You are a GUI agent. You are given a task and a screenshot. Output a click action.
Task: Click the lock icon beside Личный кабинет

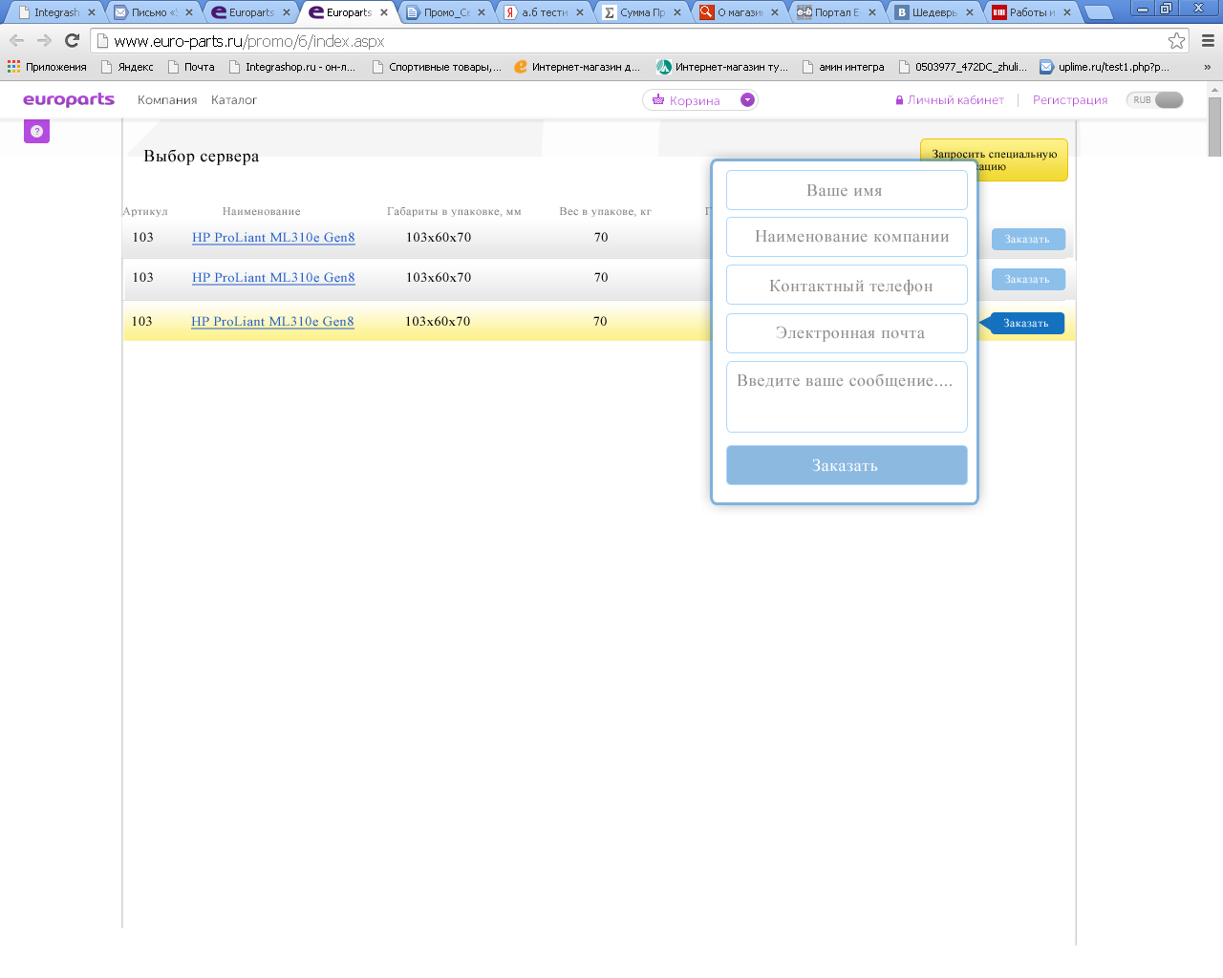point(899,100)
